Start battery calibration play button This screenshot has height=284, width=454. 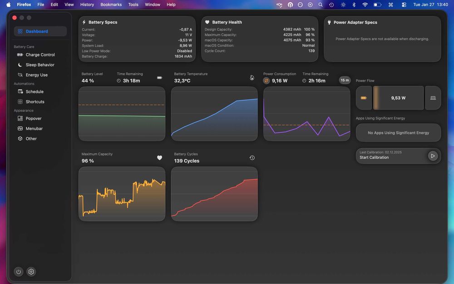pyautogui.click(x=433, y=156)
